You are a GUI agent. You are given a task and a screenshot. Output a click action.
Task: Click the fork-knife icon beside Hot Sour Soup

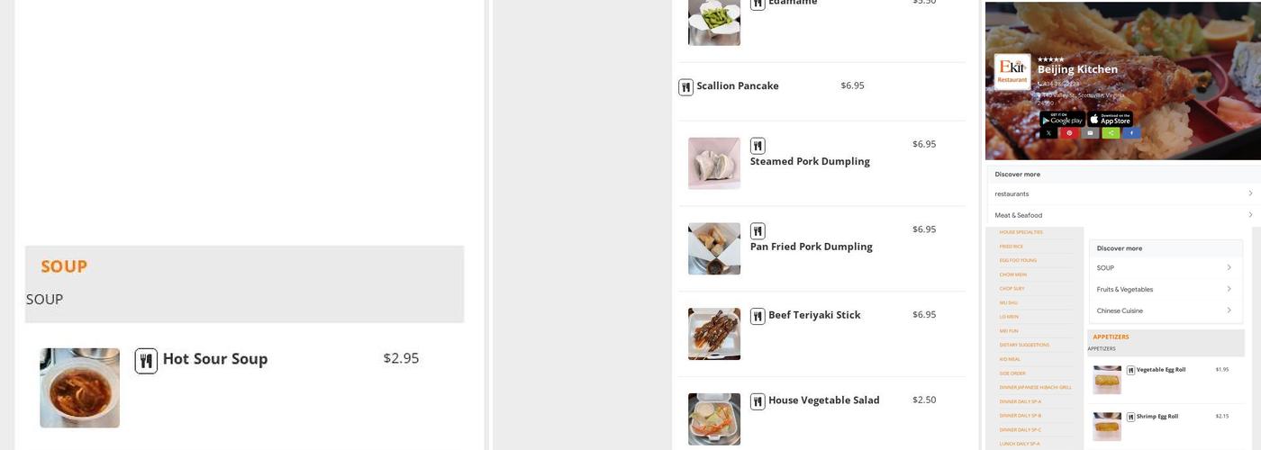tap(146, 361)
